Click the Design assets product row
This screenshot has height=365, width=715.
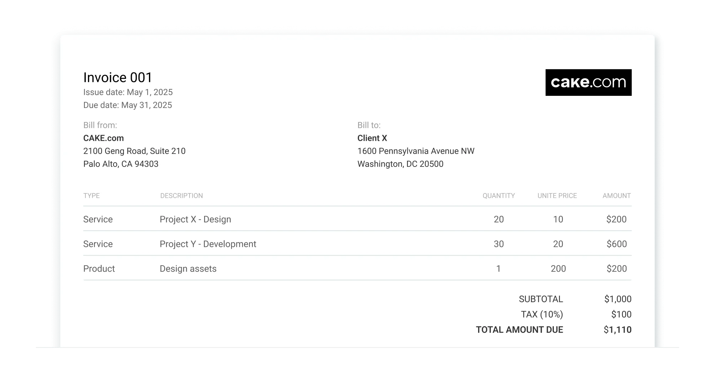click(x=188, y=268)
